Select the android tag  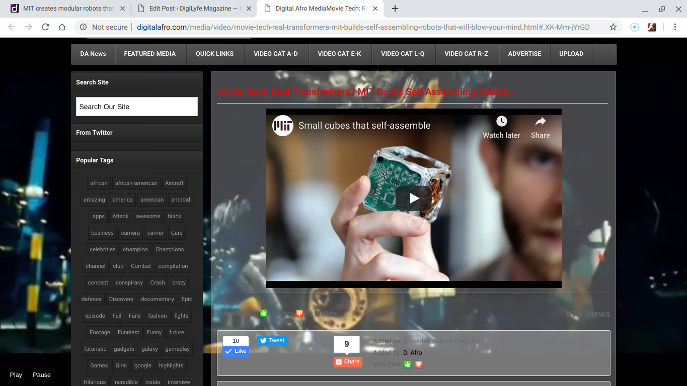coord(181,200)
